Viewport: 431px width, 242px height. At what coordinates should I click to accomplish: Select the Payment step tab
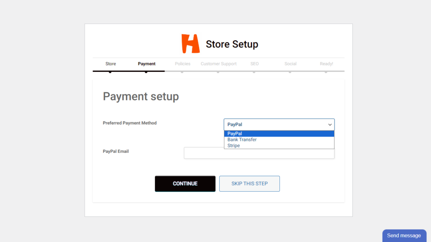click(x=146, y=64)
